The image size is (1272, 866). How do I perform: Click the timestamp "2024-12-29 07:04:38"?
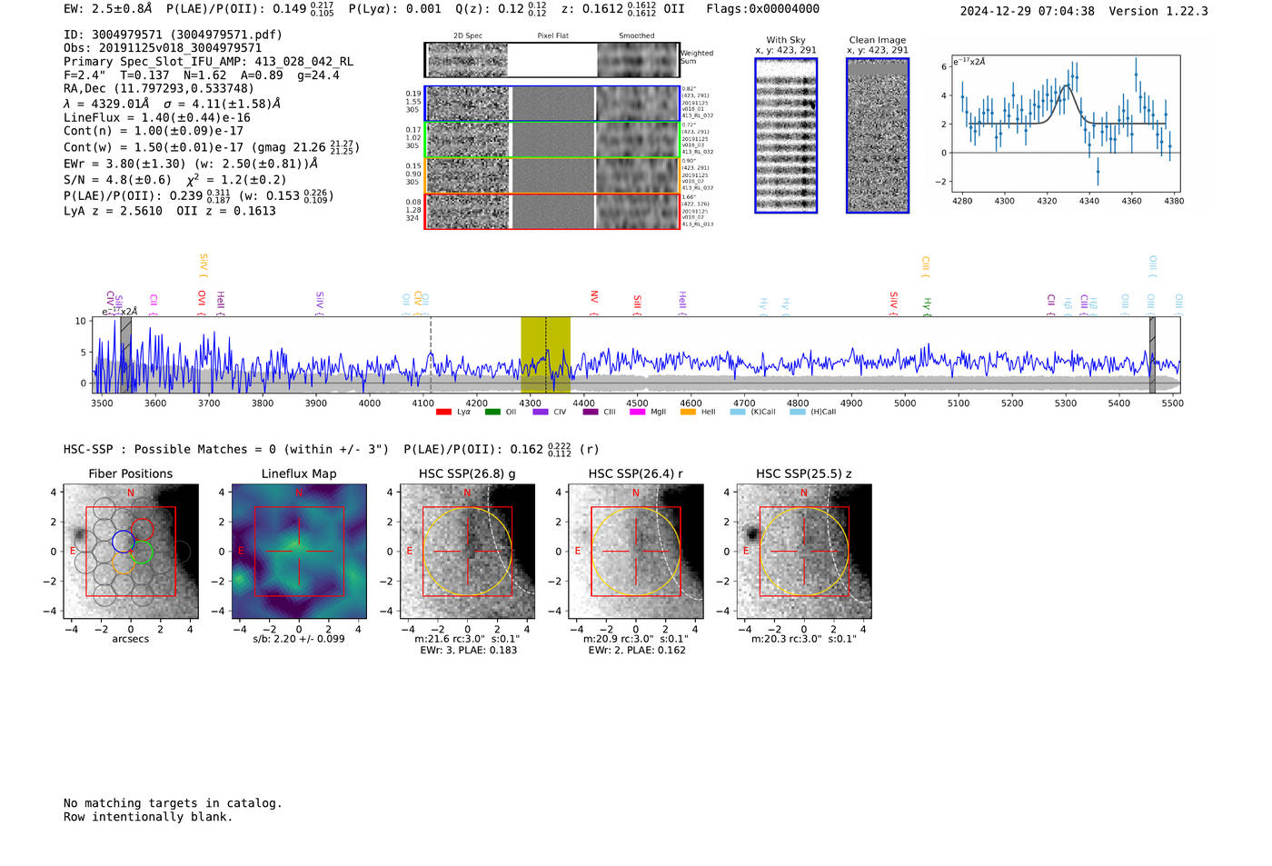click(1028, 12)
